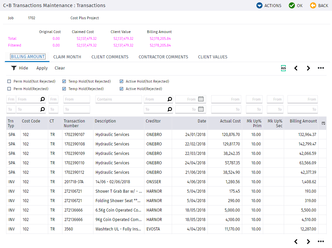Go to next page at bottom toolbar
The height and width of the screenshot is (248, 332).
[308, 242]
